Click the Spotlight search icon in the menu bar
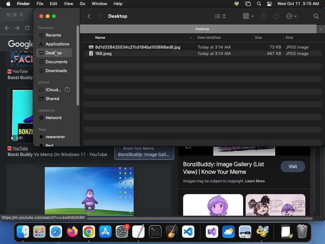The height and width of the screenshot is (244, 325). [259, 4]
